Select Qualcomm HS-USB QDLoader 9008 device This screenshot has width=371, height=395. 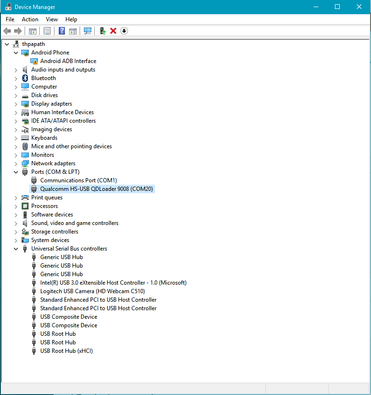pyautogui.click(x=97, y=189)
